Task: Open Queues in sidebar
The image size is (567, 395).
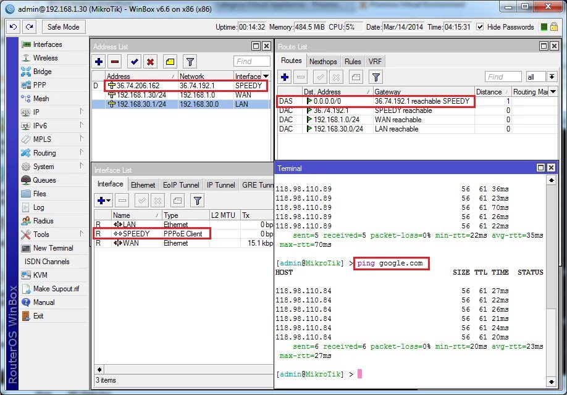Action: (x=44, y=180)
